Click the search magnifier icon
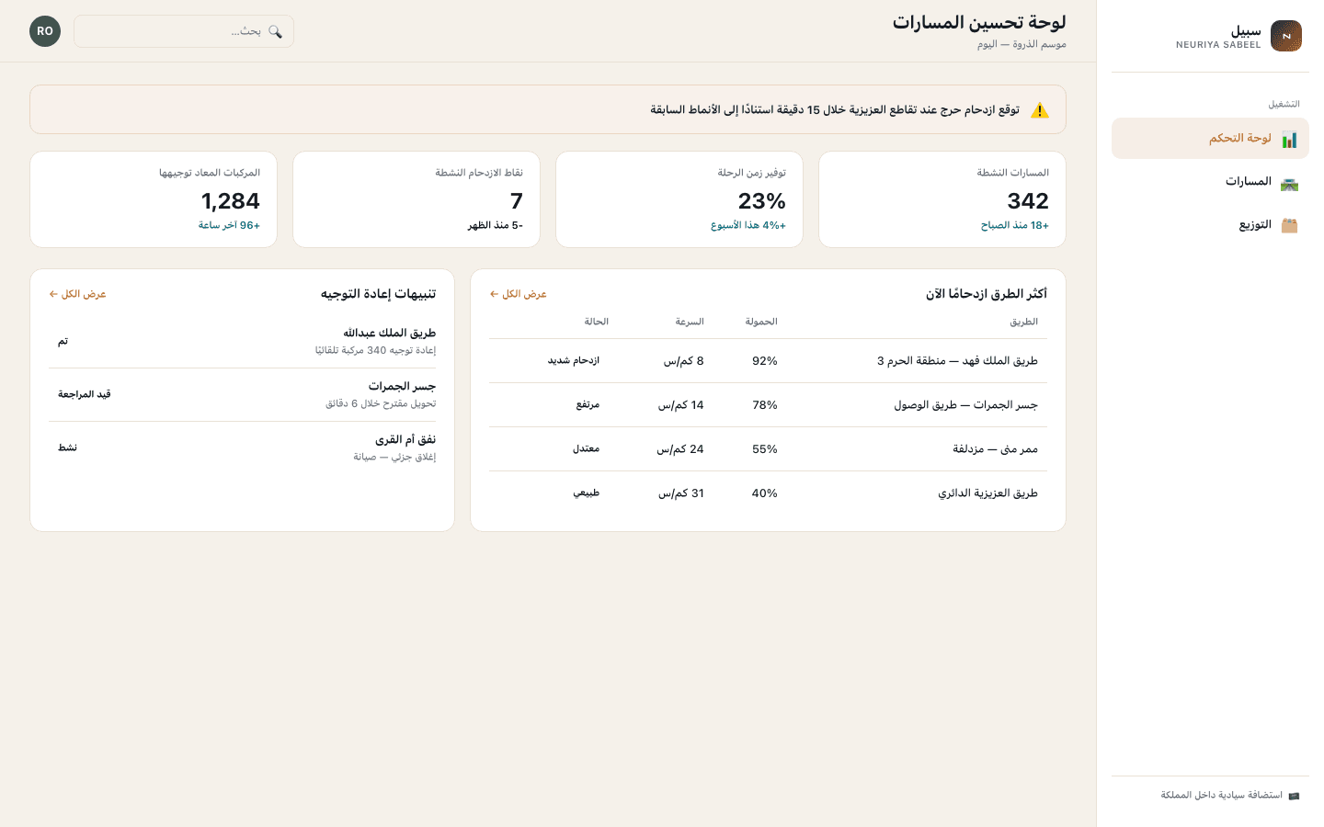Viewport: 1324px width, 827px height. pyautogui.click(x=275, y=31)
